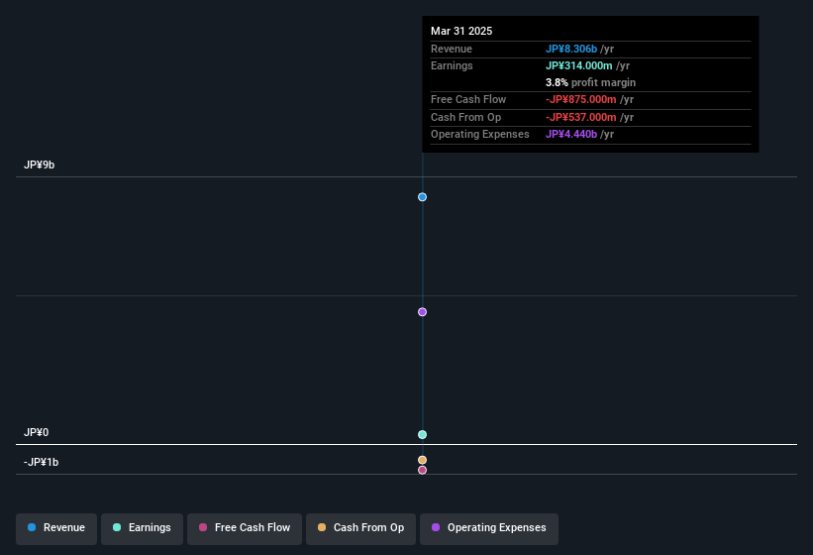This screenshot has height=555, width=813.
Task: Click the JP¥0 axis label
Action: 36,432
